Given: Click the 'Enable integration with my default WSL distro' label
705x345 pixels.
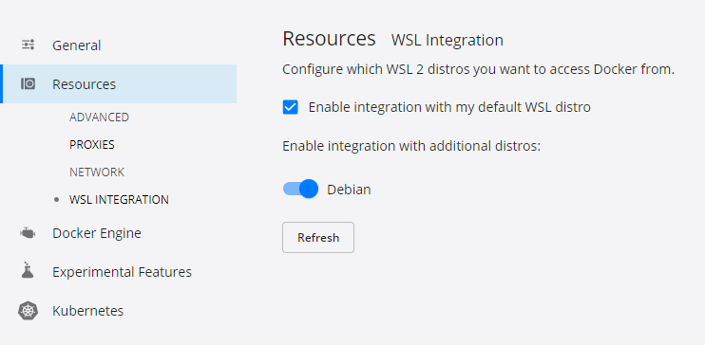Looking at the screenshot, I should click(449, 107).
